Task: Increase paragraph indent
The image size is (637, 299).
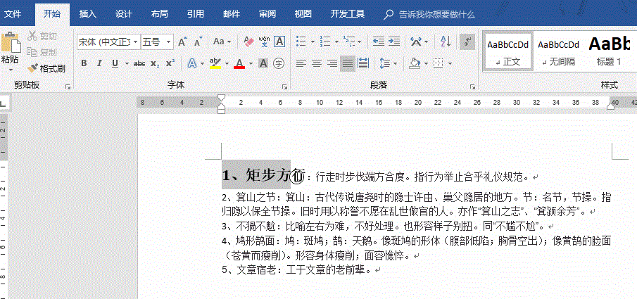Action: (x=393, y=42)
